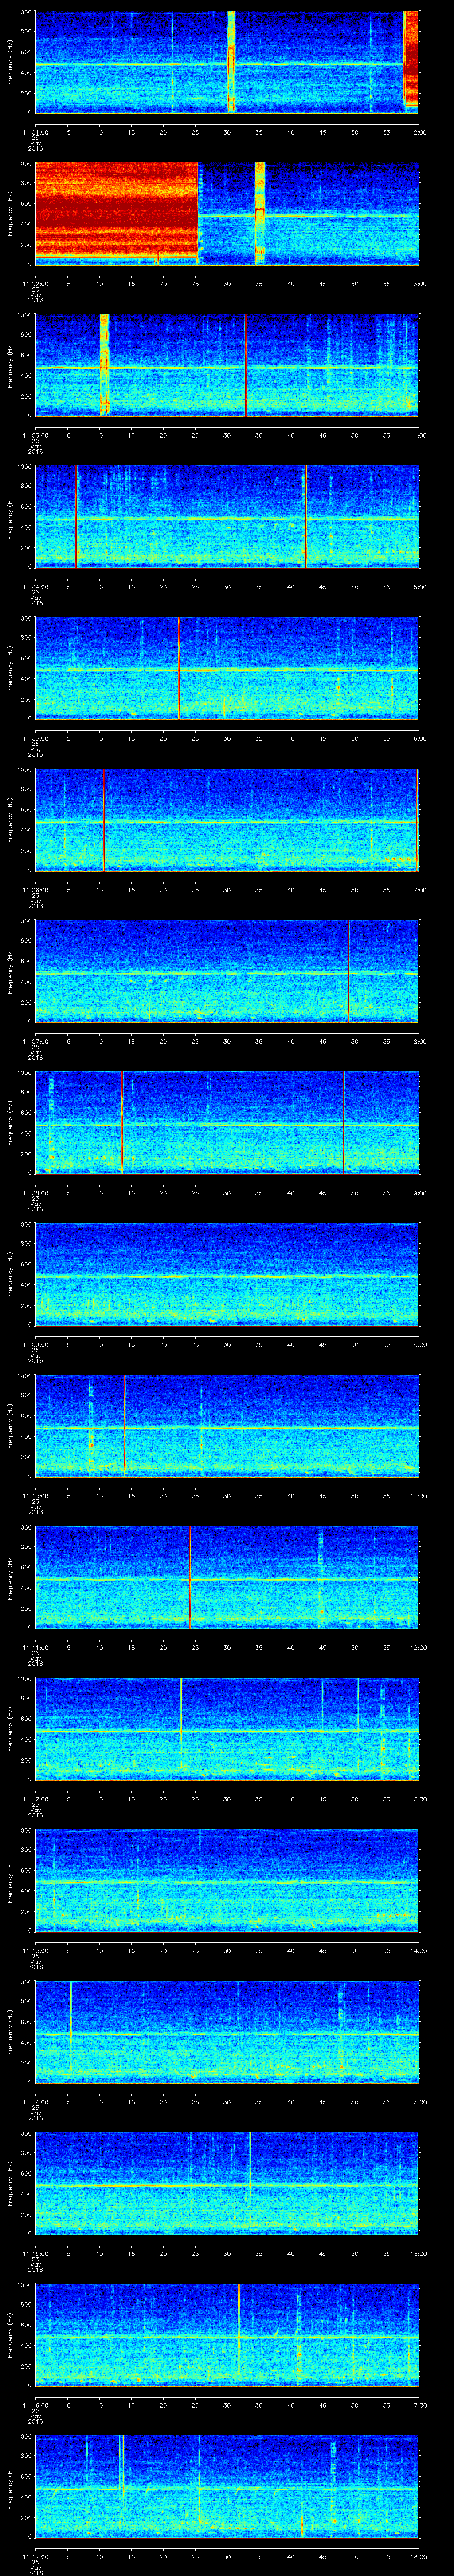This screenshot has width=454, height=2576.
Task: Click the '18:00' end time label
Action: click(x=418, y=2558)
